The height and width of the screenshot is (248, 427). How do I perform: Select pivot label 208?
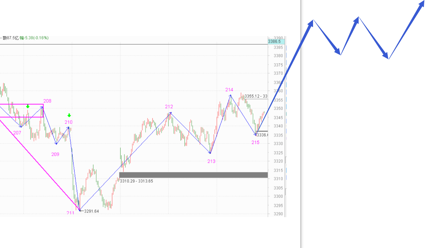pos(47,101)
